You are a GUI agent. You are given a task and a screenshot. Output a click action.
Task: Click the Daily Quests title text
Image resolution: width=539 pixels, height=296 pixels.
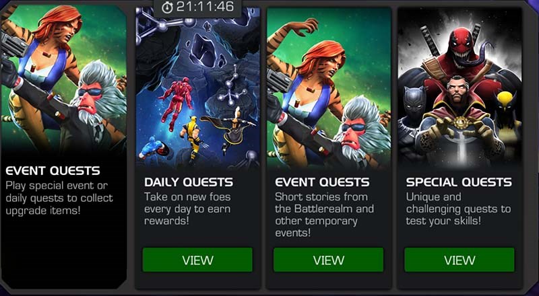pos(189,182)
